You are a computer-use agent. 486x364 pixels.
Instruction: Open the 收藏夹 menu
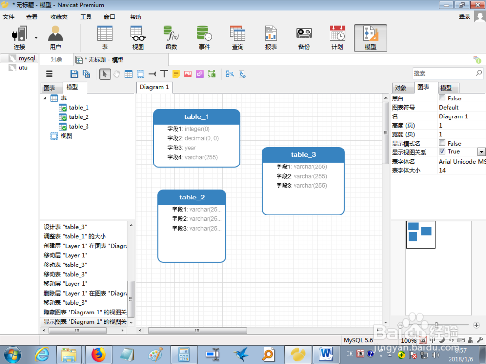pyautogui.click(x=59, y=17)
